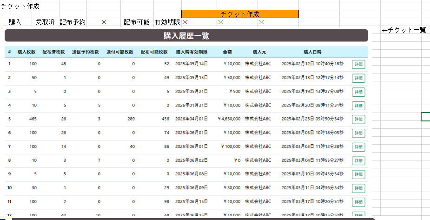Viewport: 430px width, 220px height.
Task: Click purchase time 2025年02月19日 13時27分08秒
Action: (312, 91)
